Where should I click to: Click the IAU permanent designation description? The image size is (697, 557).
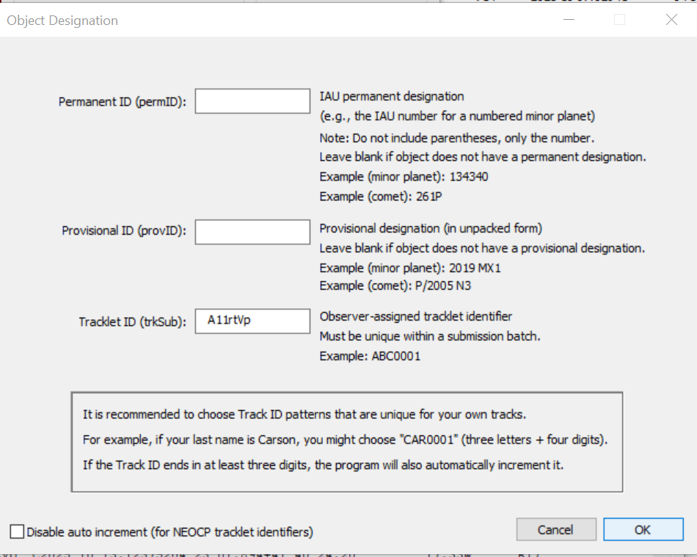coord(391,96)
